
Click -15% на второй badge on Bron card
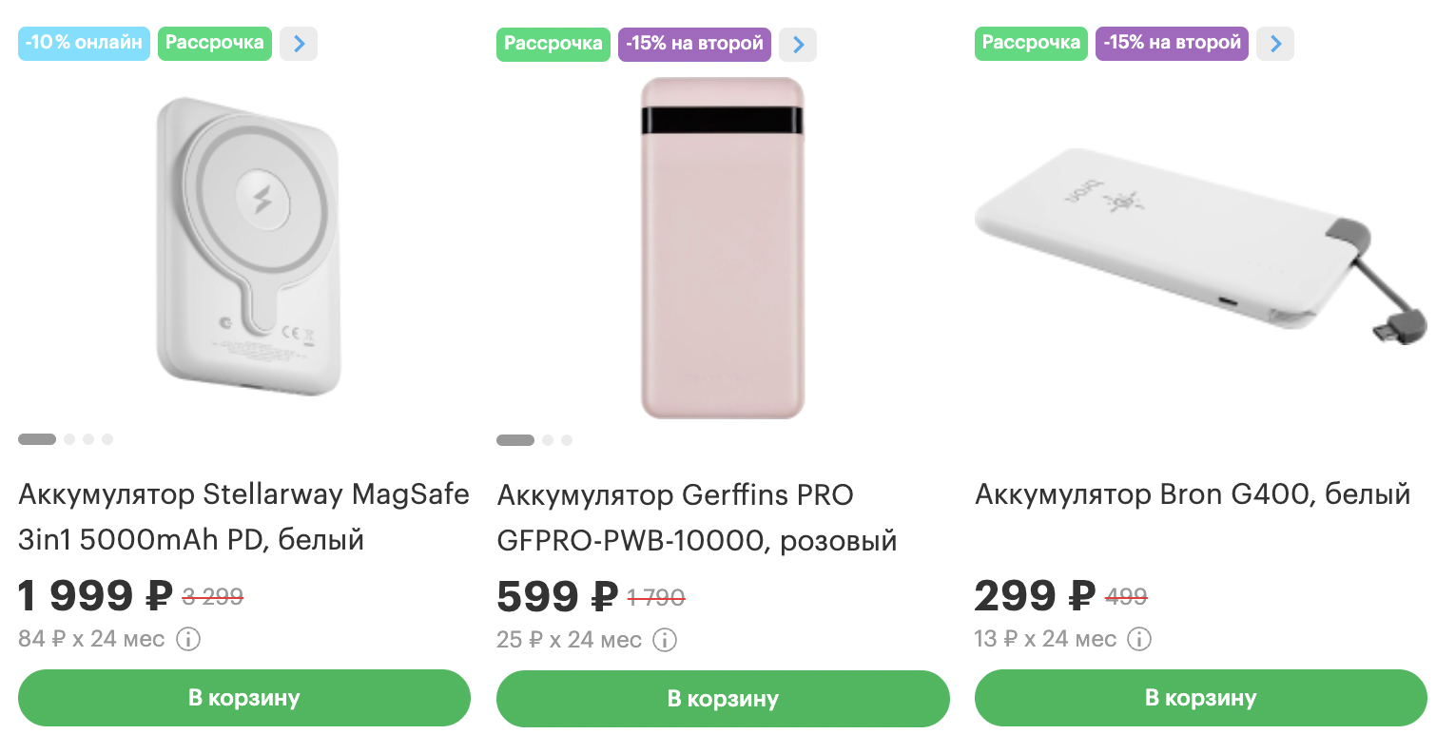click(x=1172, y=44)
